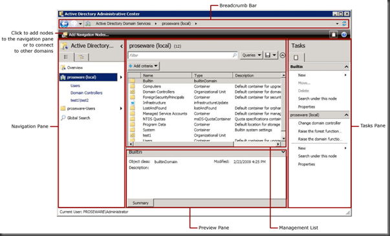Collapse filter criteria with round chevron

pyautogui.click(x=282, y=55)
